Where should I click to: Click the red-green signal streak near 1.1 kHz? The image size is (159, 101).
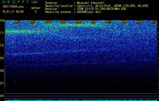click(x=22, y=31)
